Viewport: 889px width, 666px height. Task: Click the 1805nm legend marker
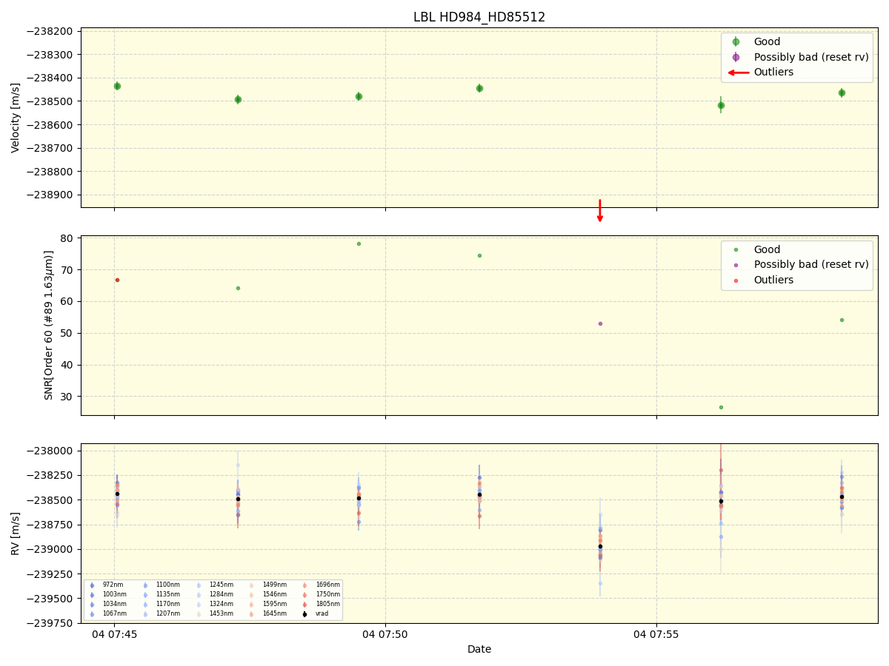(x=304, y=605)
